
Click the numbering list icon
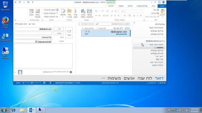(102, 11)
